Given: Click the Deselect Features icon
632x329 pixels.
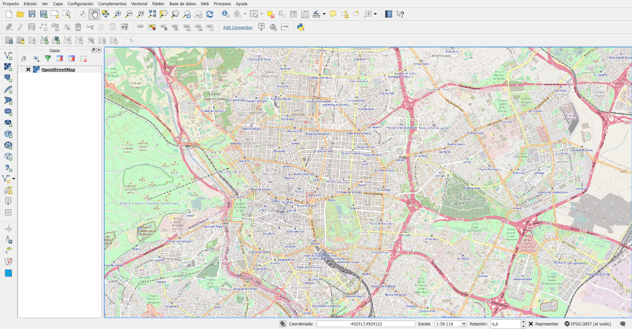Looking at the screenshot, I should coord(271,14).
